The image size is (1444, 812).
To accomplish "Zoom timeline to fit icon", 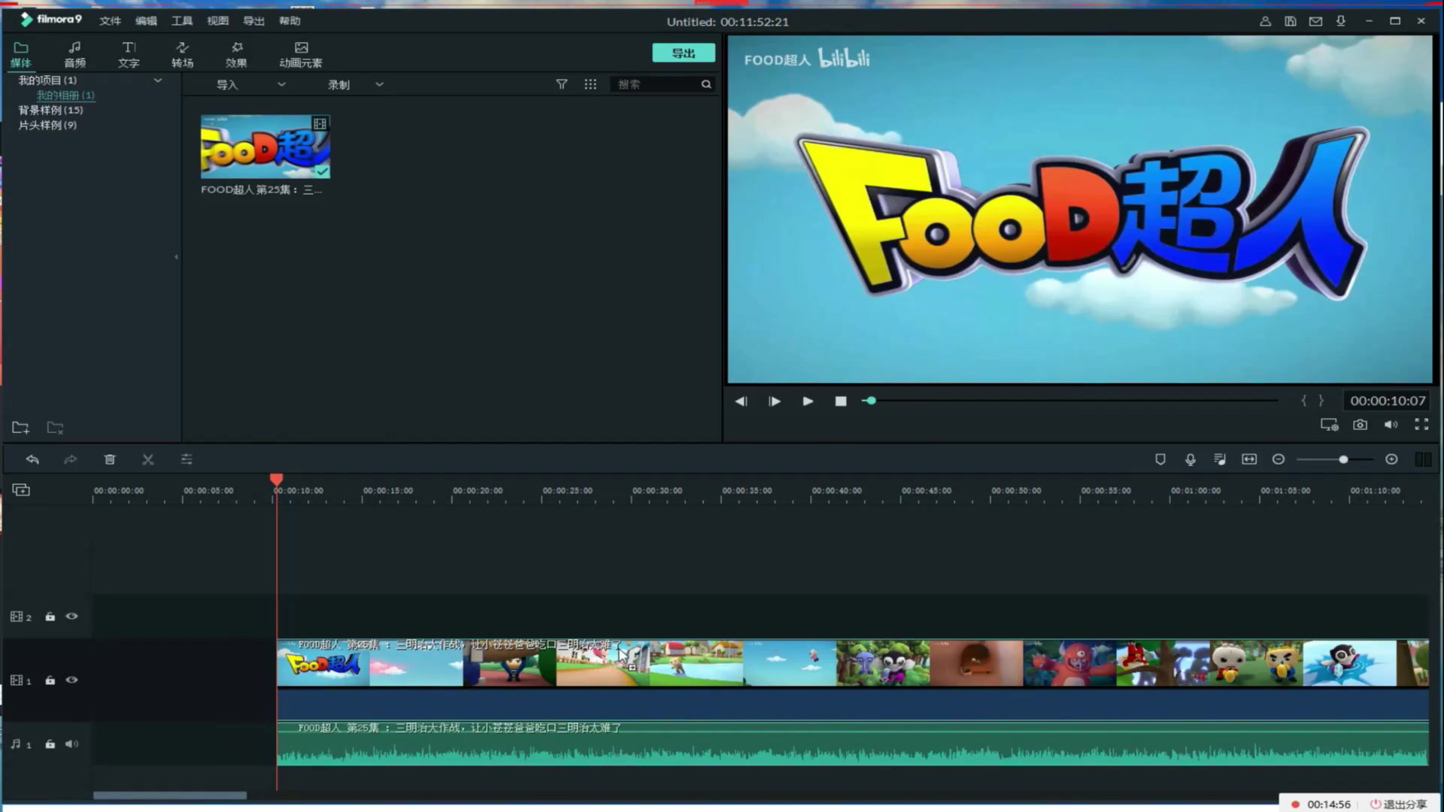I will [1249, 459].
